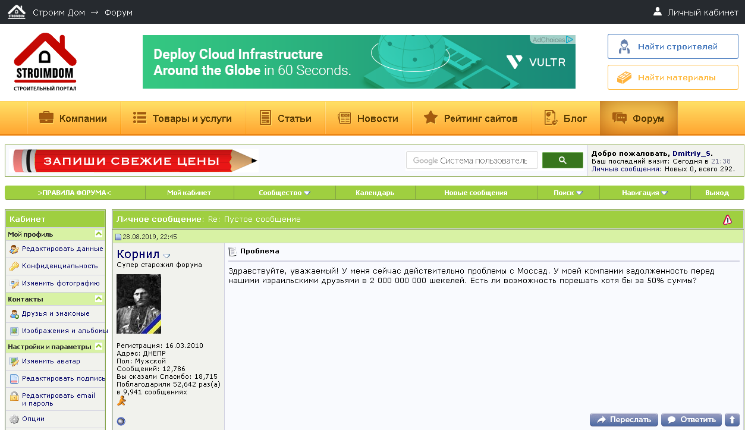Open Календарь in forum navbar
Viewport: 745px width, 430px height.
375,193
